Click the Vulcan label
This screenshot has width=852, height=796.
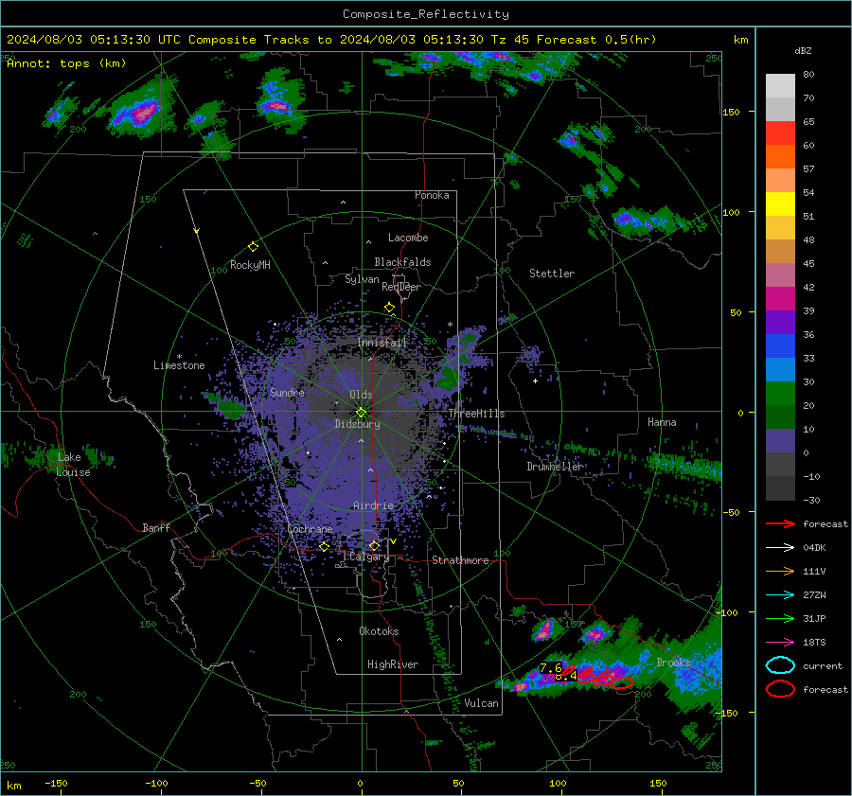point(481,703)
